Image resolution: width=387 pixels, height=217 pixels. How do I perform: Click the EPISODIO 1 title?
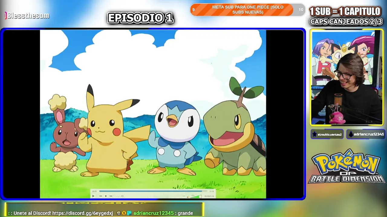coord(141,18)
